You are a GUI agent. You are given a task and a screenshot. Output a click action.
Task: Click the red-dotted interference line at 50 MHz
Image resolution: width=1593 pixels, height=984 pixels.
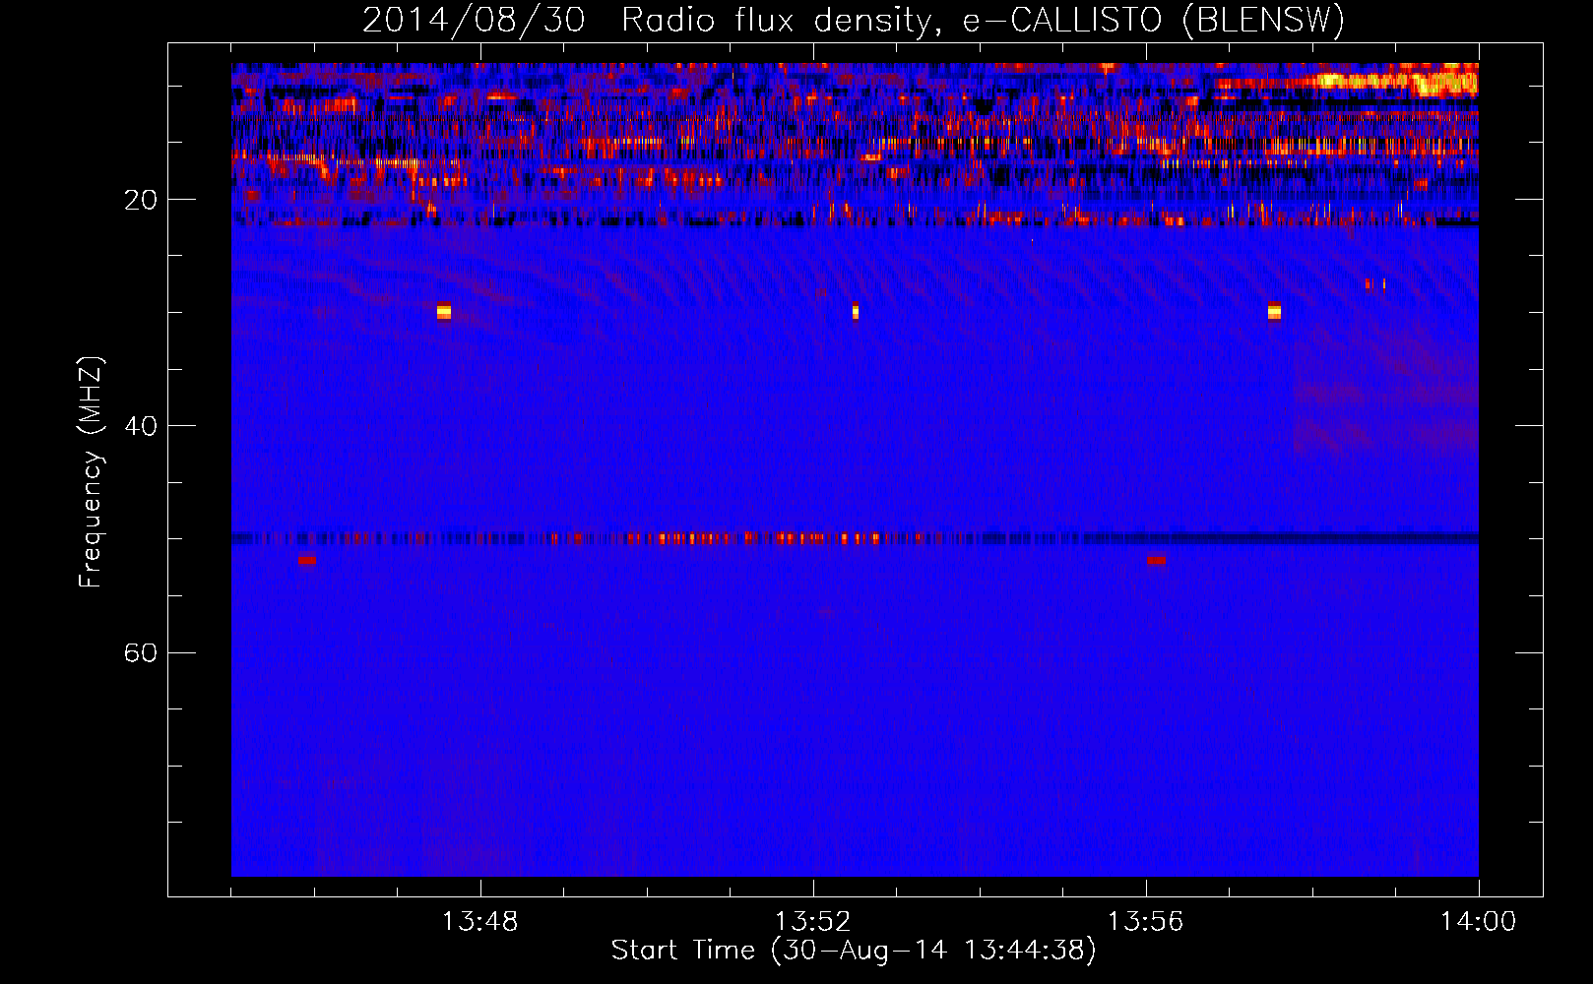[x=855, y=538]
